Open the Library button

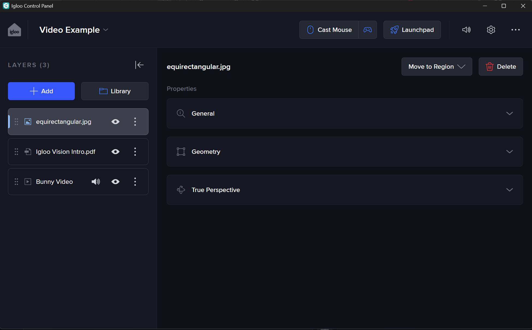point(115,91)
